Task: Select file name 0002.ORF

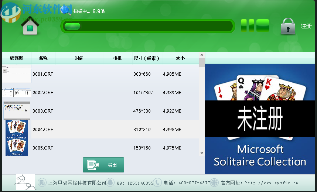Action: click(x=43, y=93)
